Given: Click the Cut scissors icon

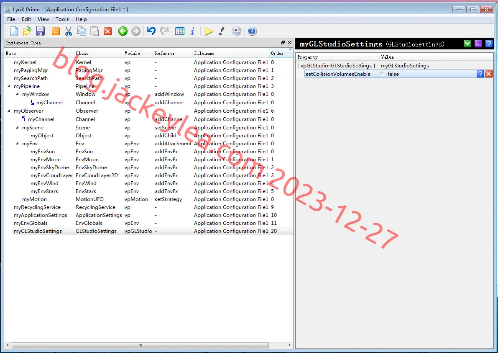Looking at the screenshot, I should 68,31.
